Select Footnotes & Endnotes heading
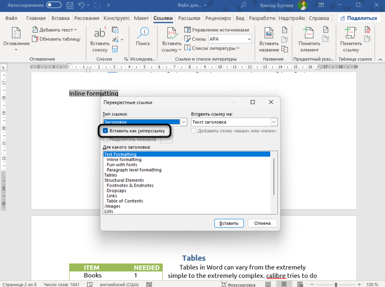 (130, 185)
